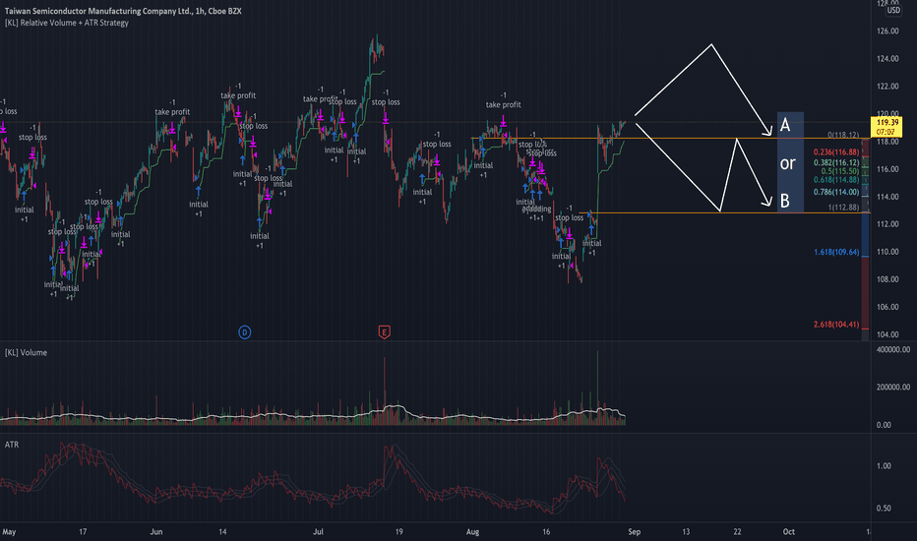Image resolution: width=917 pixels, height=541 pixels.
Task: Select the scenario 'B' text label
Action: click(785, 201)
